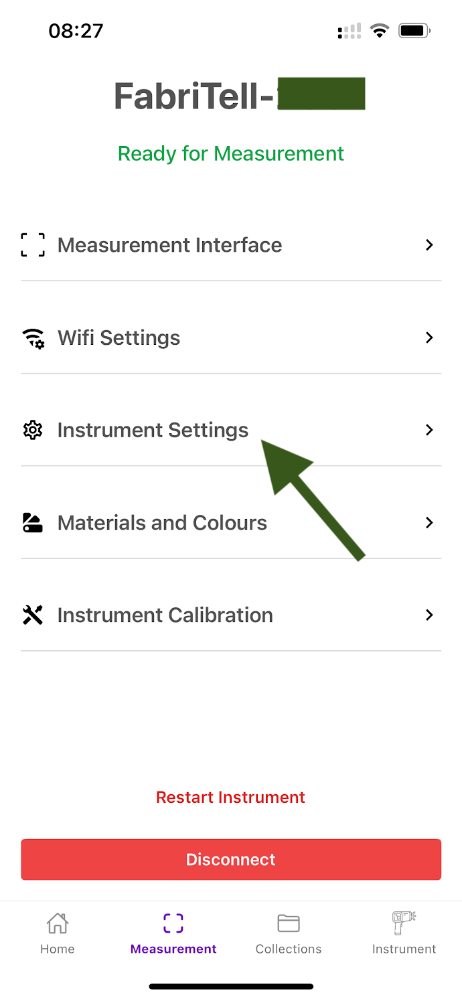Open the Materials and Colours menu entry
This screenshot has width=462, height=999.
162,523
